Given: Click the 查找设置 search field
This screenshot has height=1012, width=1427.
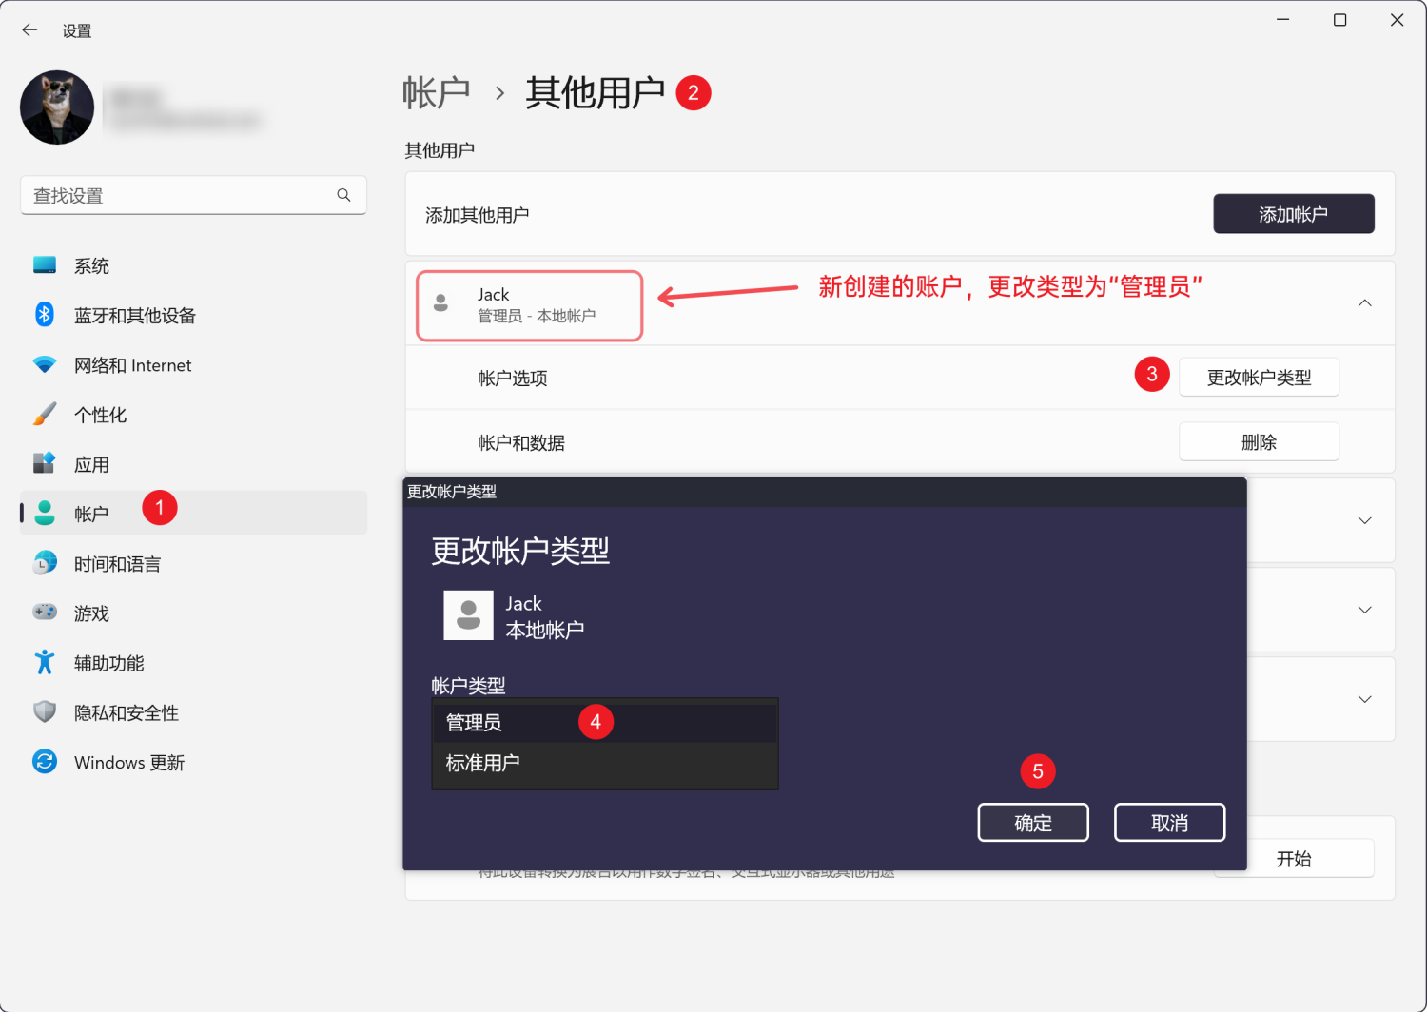Looking at the screenshot, I should pyautogui.click(x=181, y=195).
